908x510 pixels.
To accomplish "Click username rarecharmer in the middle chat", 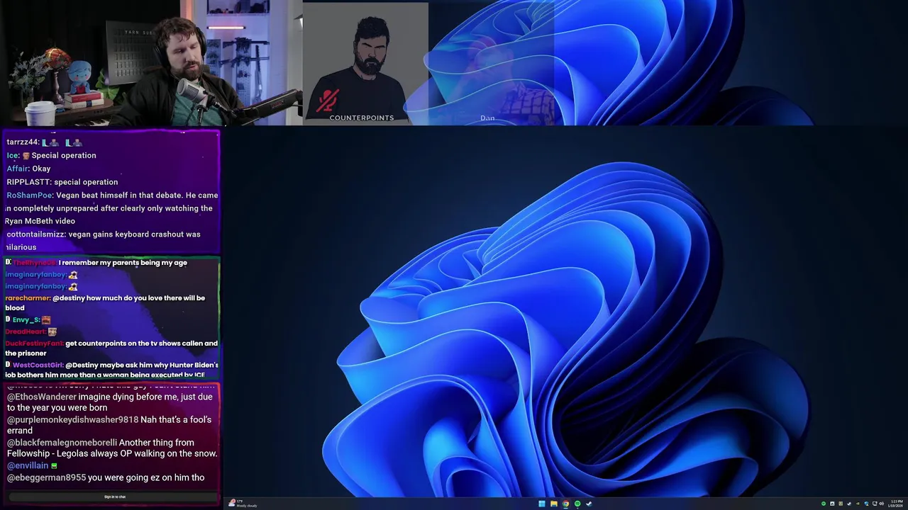I will [28, 298].
